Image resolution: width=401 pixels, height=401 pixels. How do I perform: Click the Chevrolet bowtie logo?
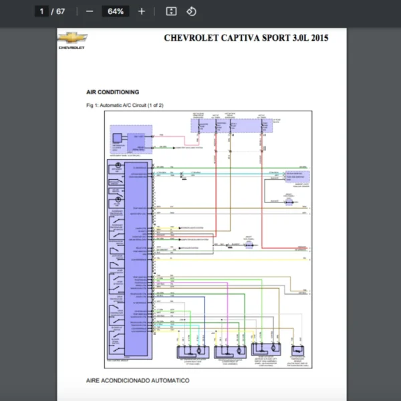[x=72, y=38]
